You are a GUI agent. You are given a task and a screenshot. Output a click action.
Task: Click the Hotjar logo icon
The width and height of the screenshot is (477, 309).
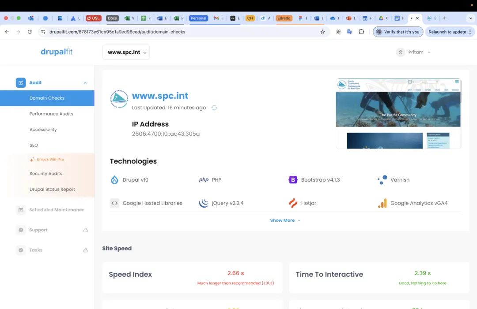click(x=293, y=203)
